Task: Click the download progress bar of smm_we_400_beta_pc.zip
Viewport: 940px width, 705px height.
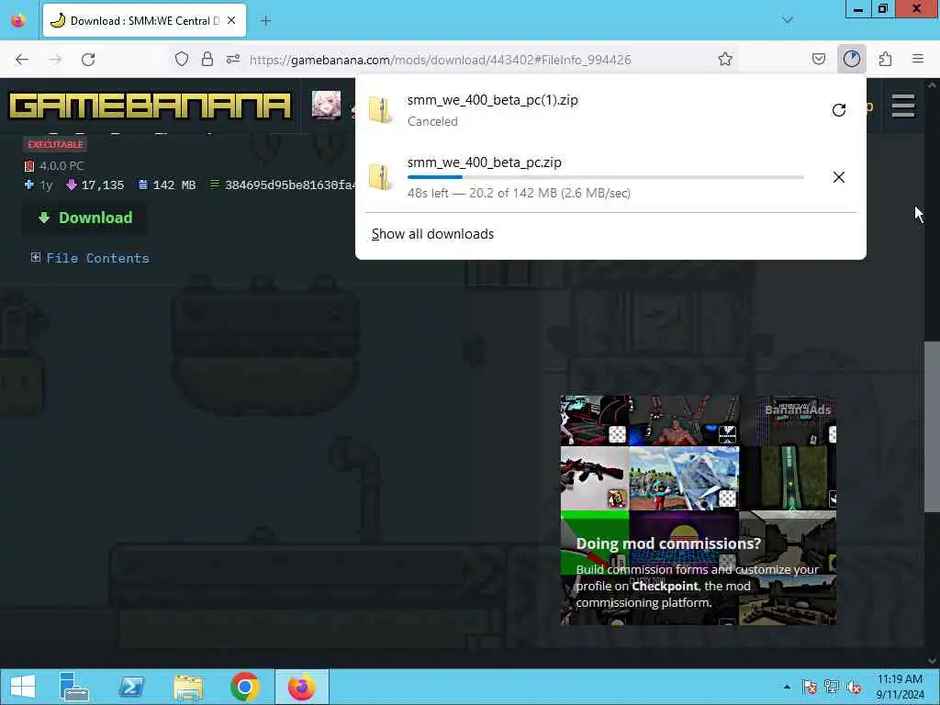Action: 606,177
